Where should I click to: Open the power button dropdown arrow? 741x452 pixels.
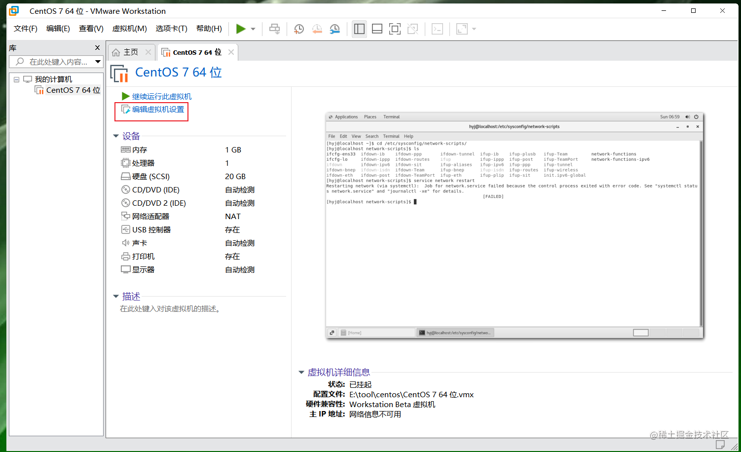tap(253, 29)
